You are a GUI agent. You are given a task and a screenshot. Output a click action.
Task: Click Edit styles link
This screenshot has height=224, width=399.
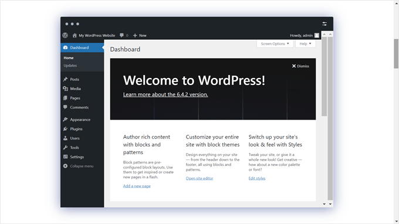coord(257,178)
